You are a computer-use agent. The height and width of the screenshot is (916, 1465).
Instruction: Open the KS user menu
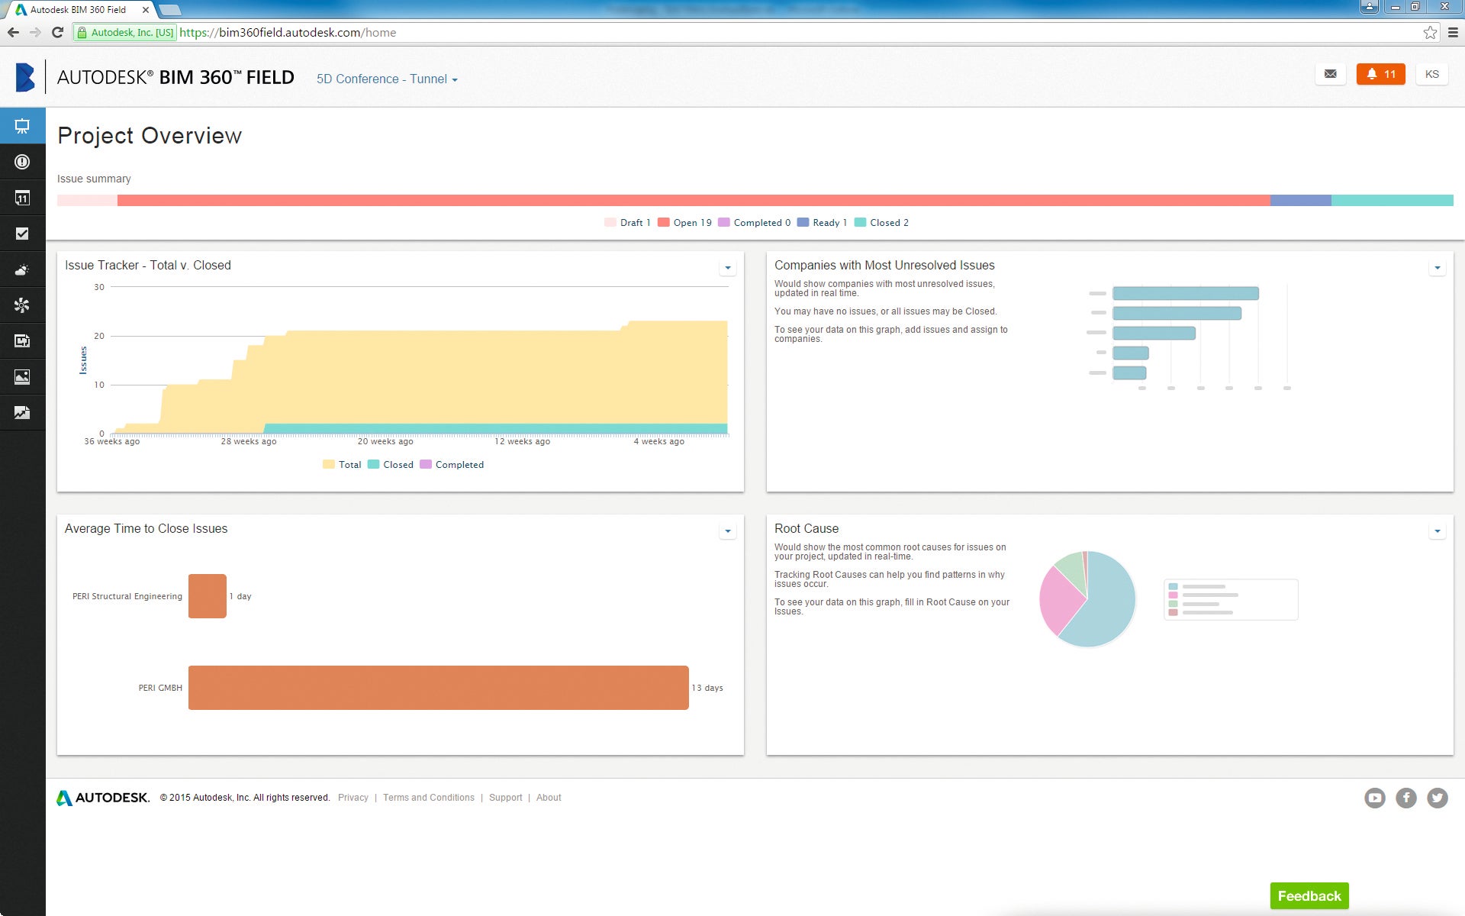[1431, 74]
